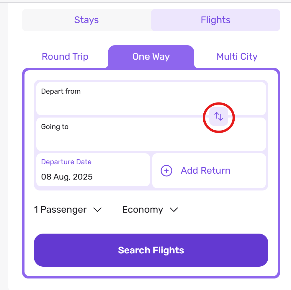This screenshot has width=291, height=290.
Task: Click into the Going to field
Action: (151, 134)
